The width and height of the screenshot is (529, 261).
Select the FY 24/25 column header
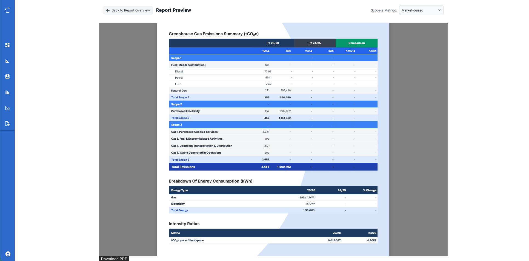point(314,43)
